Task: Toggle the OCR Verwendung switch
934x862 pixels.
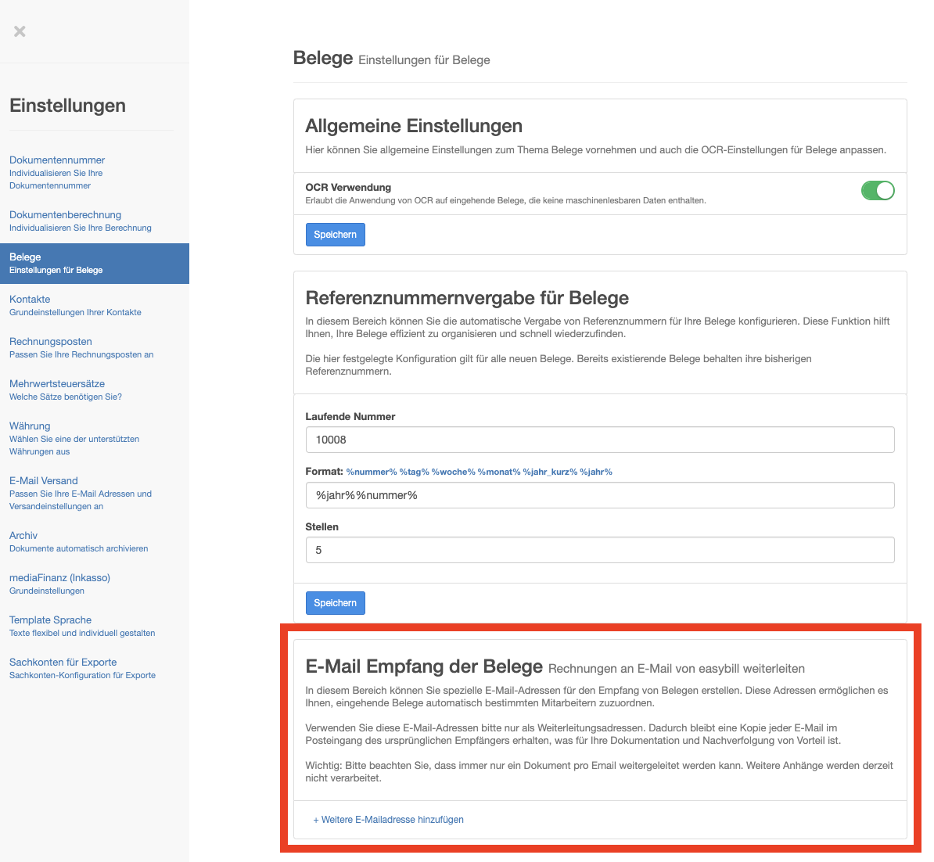Action: coord(877,190)
